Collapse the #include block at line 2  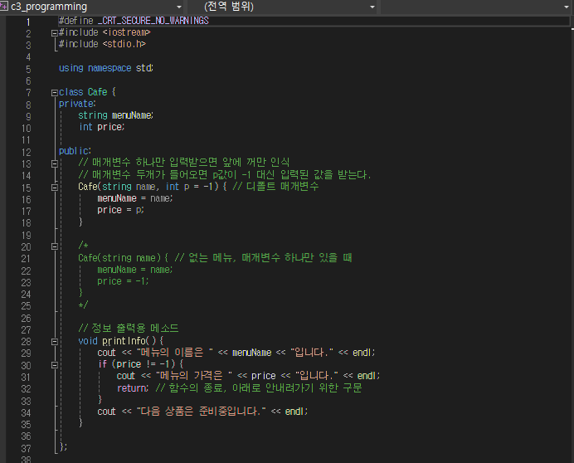(55, 33)
